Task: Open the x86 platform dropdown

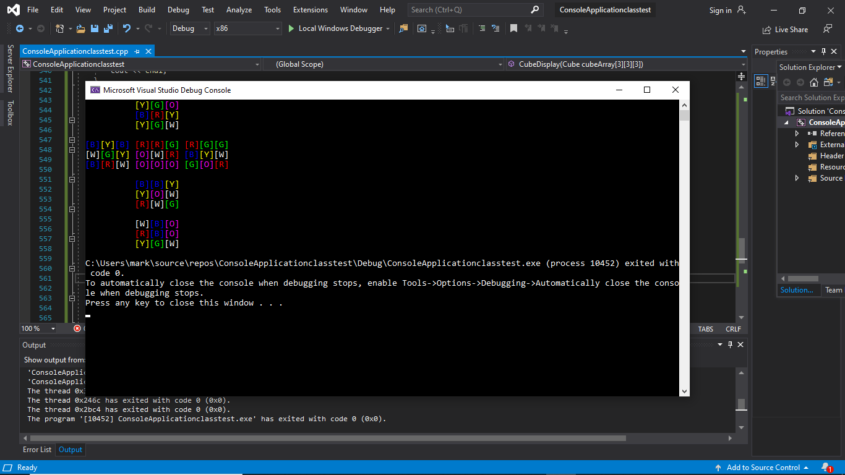Action: click(247, 28)
